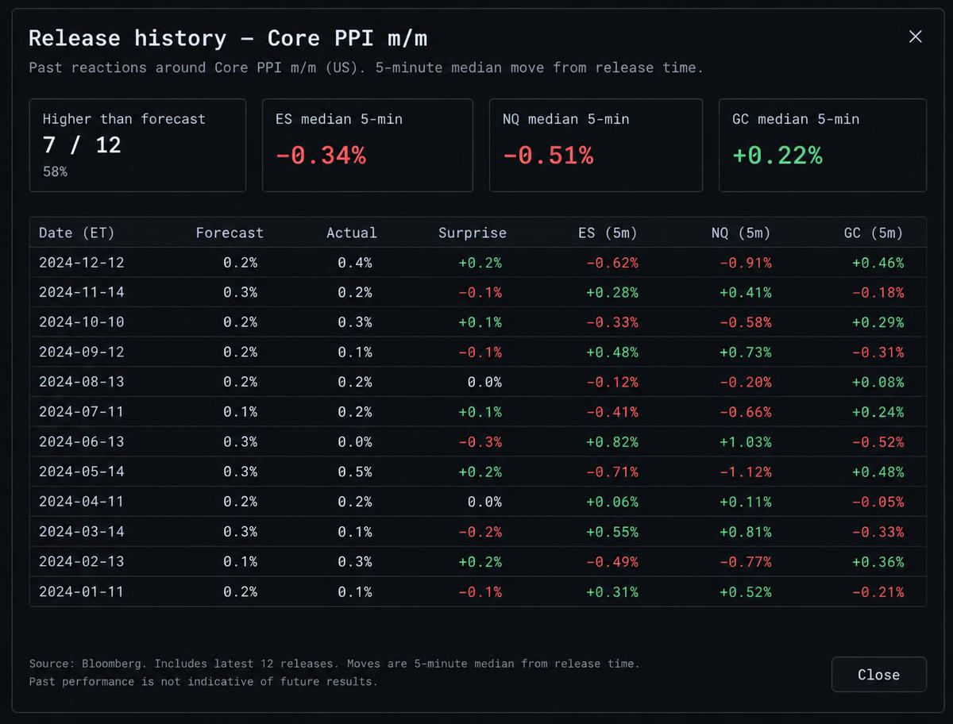Click the -0.05% GC value
The height and width of the screenshot is (724, 953).
878,502
